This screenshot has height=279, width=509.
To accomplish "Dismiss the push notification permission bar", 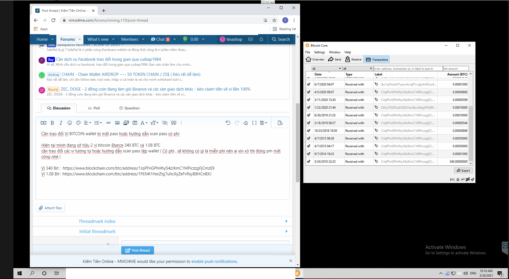I will [291, 261].
